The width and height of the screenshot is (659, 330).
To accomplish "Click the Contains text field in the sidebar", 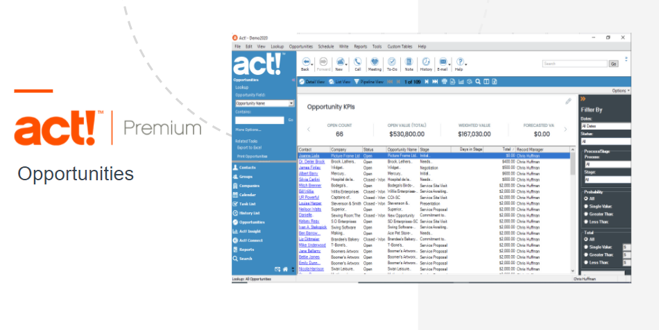I will (x=259, y=120).
